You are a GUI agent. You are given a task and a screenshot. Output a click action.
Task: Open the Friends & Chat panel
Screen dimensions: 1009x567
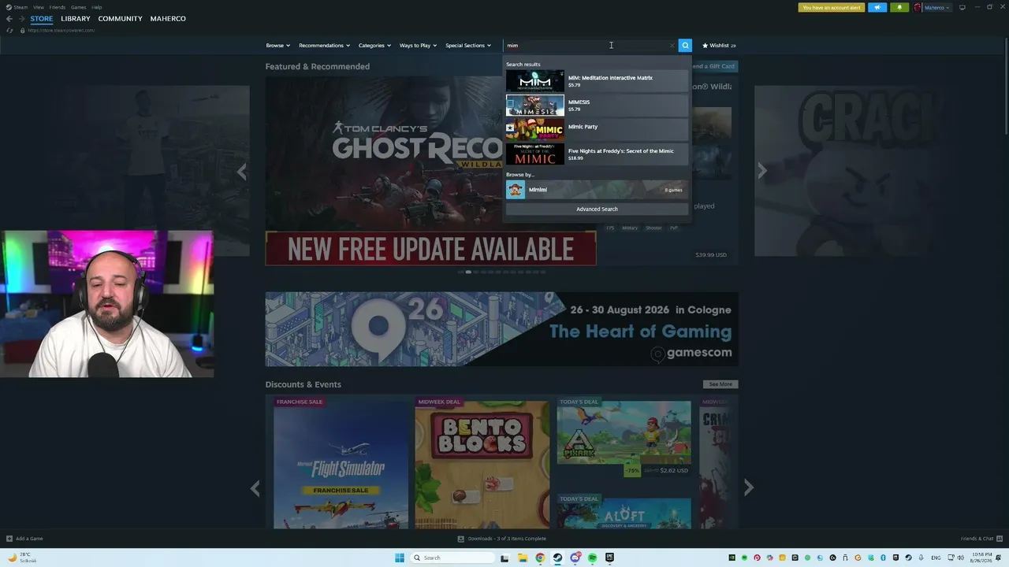pos(981,539)
